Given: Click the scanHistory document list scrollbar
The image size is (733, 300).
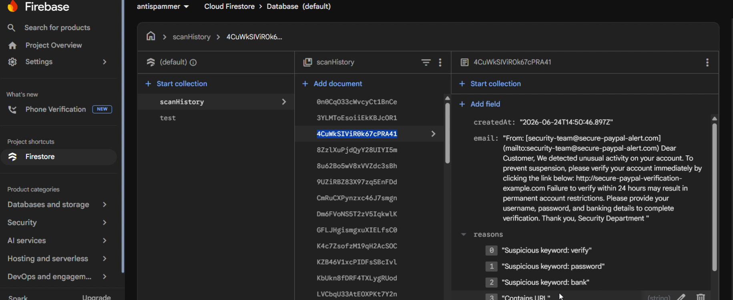Looking at the screenshot, I should point(447,133).
